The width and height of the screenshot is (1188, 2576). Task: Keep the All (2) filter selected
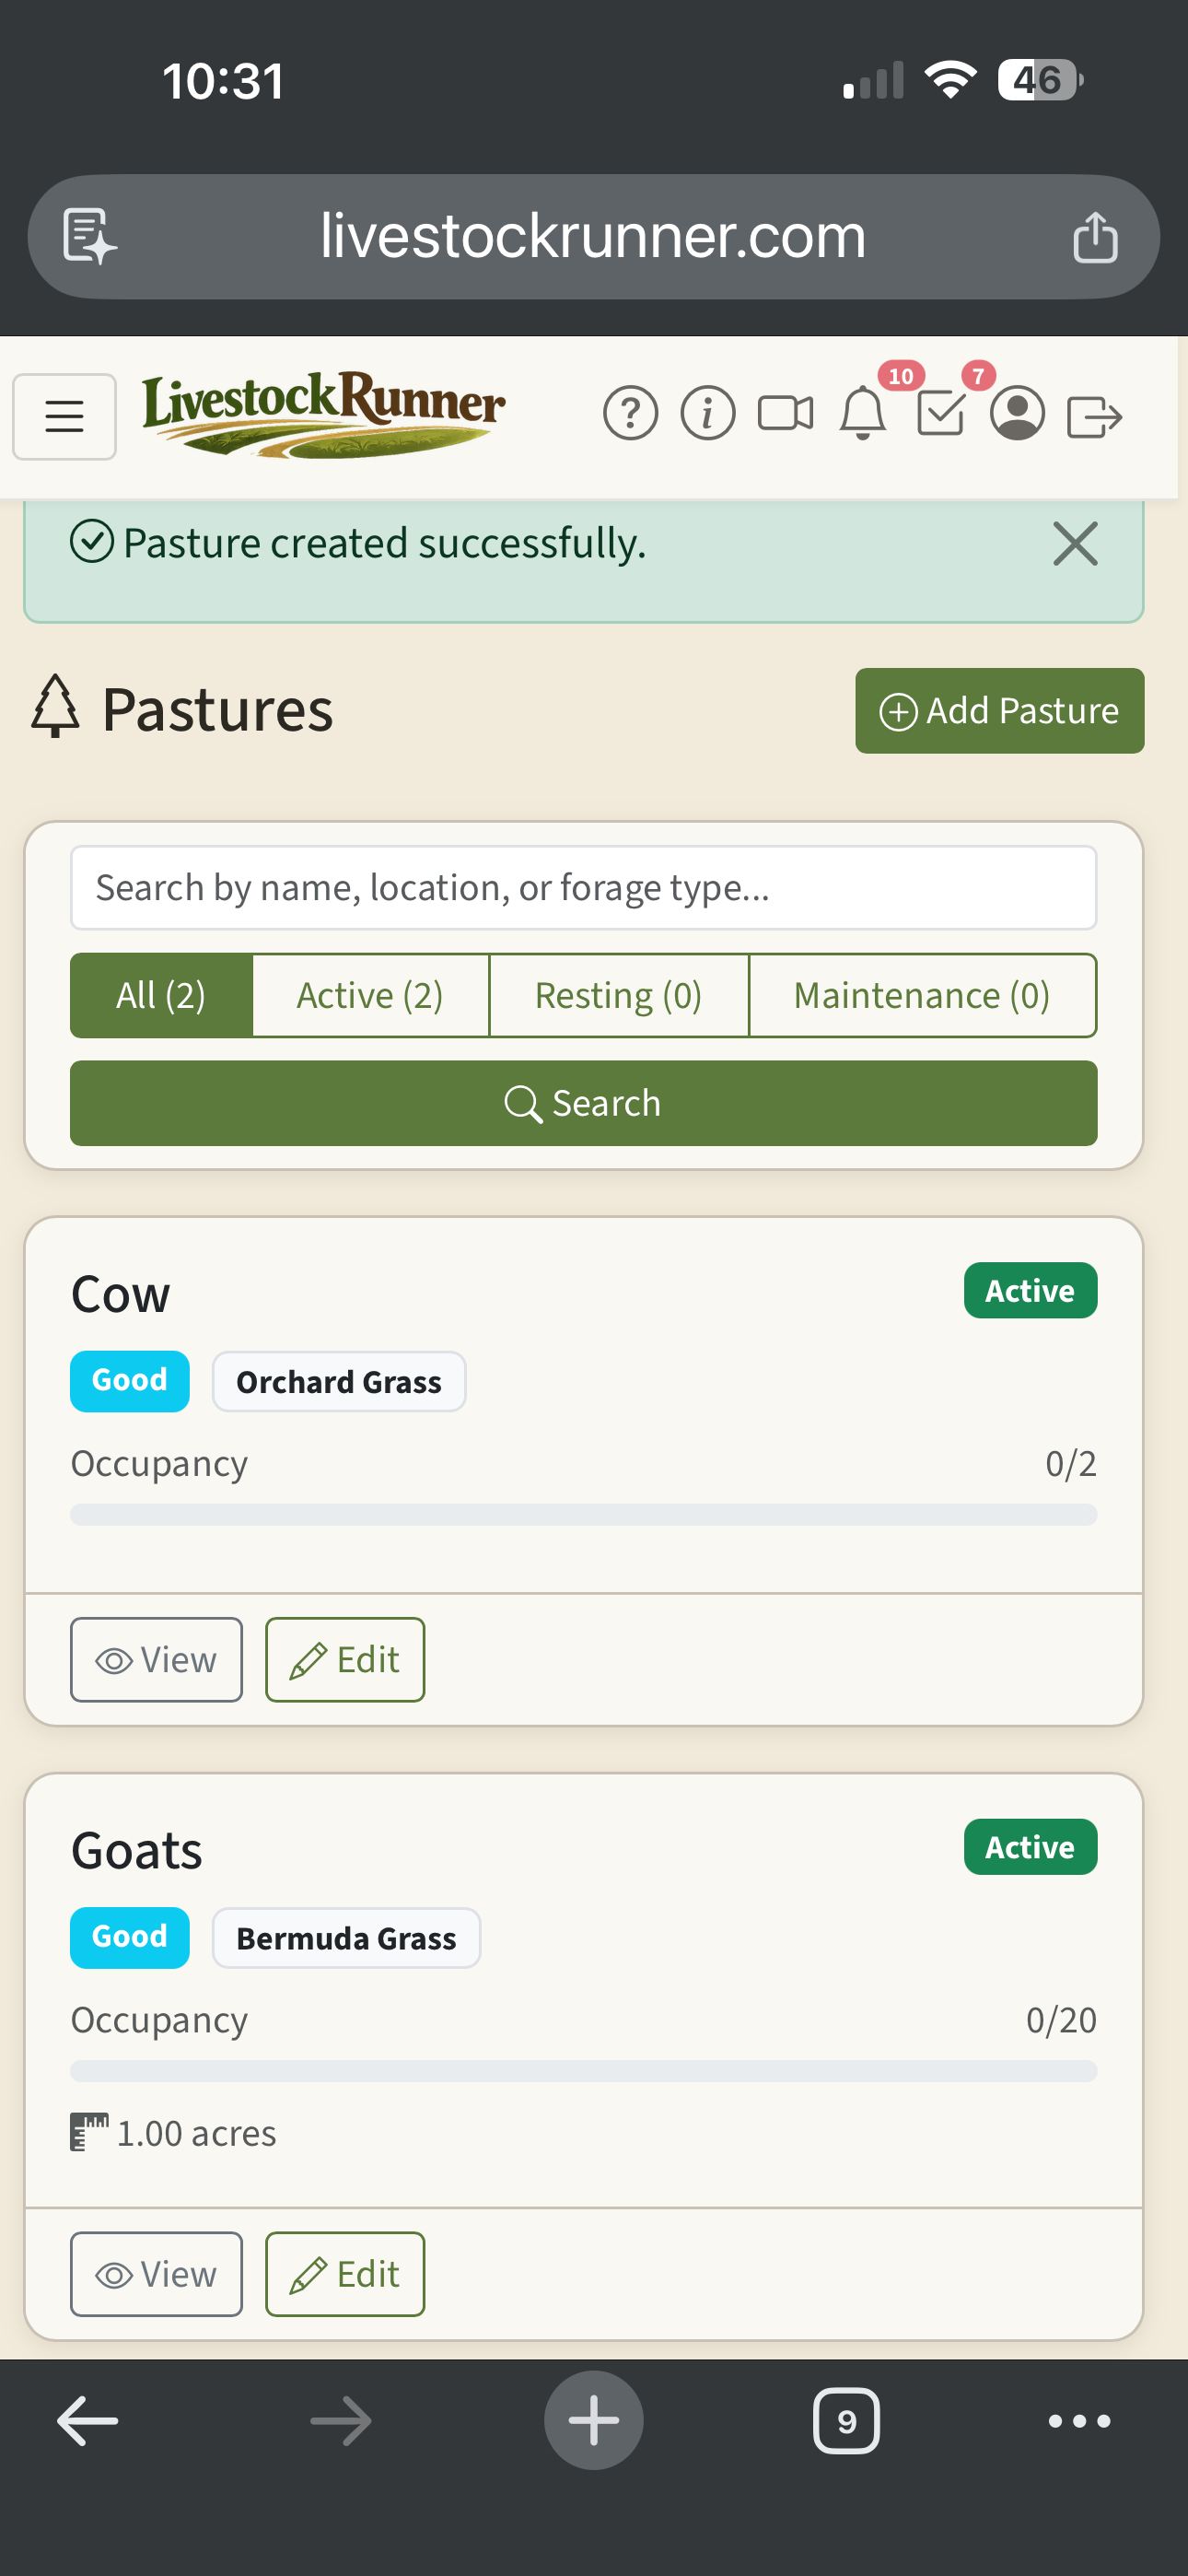click(x=160, y=994)
